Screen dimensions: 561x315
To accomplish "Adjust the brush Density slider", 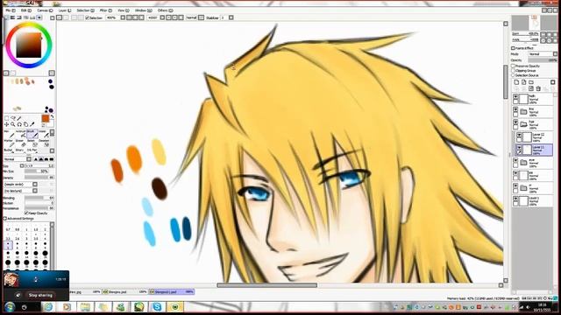I will tap(39, 178).
